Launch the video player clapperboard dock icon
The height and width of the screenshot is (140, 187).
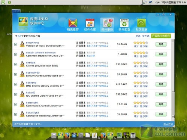(x=74, y=135)
